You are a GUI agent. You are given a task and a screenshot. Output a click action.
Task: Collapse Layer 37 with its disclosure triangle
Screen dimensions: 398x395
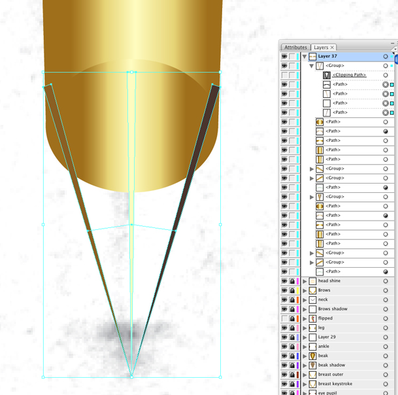pos(304,56)
